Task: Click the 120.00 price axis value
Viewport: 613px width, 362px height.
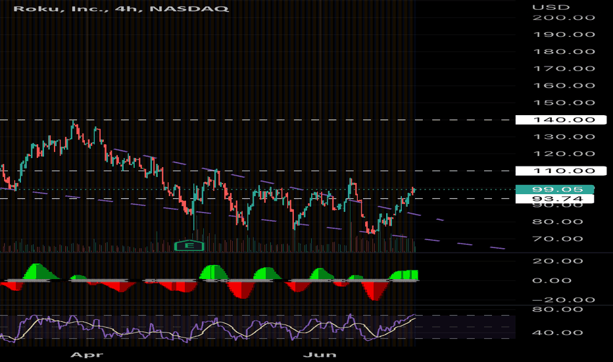Action: (x=564, y=154)
